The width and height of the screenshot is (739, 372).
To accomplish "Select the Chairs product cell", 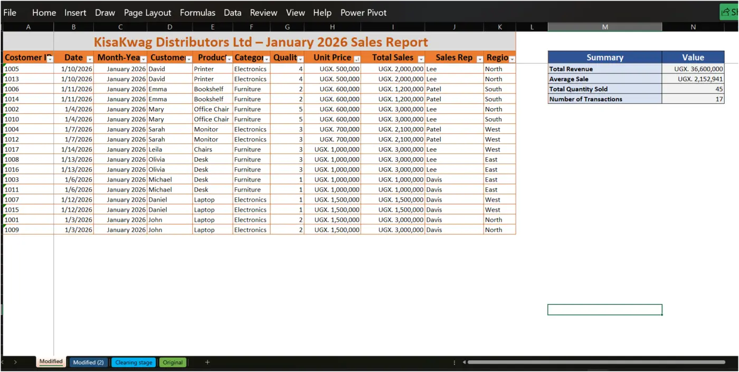I will tap(212, 149).
